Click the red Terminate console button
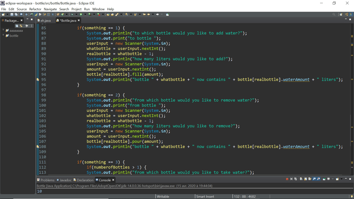 (x=287, y=179)
